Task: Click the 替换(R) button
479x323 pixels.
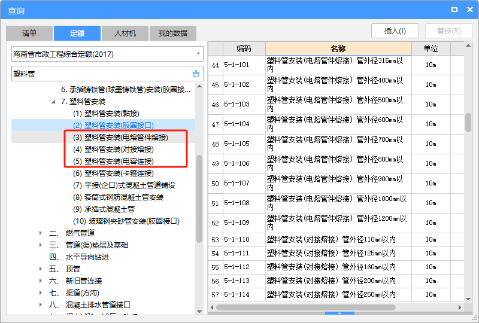Action: tap(448, 31)
